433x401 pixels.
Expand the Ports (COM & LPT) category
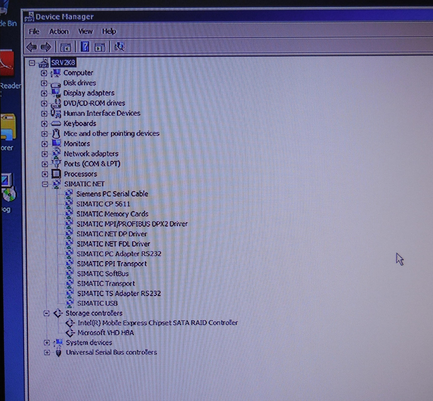click(45, 164)
